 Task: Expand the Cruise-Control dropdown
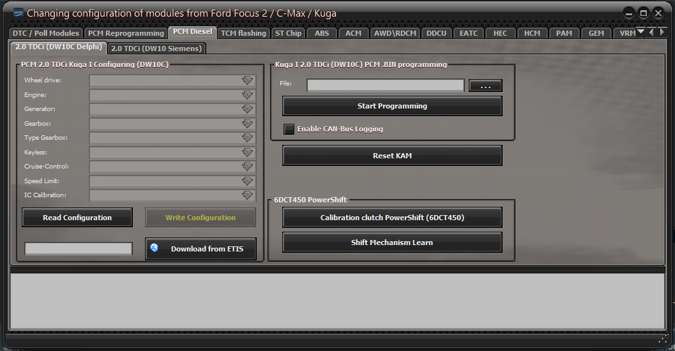click(247, 167)
